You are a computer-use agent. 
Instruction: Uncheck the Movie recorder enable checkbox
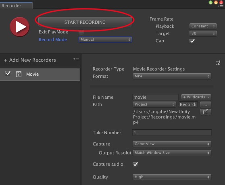click(8, 74)
